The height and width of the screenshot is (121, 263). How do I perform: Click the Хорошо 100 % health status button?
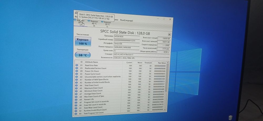pyautogui.click(x=84, y=42)
